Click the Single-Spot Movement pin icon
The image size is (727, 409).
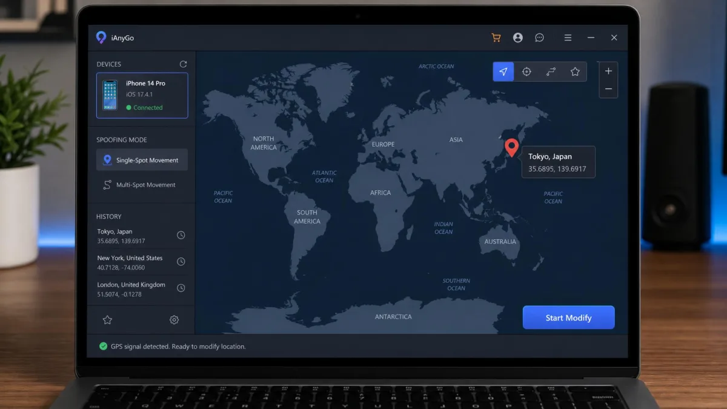(x=107, y=160)
